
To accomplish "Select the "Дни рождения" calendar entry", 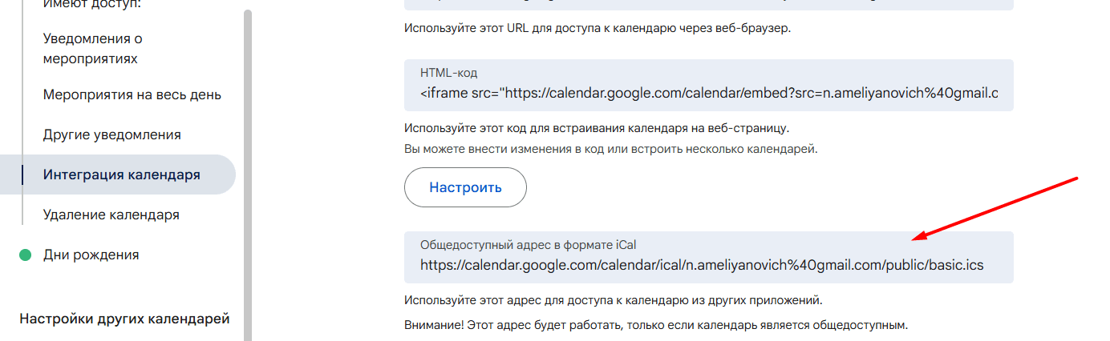I will 91,255.
